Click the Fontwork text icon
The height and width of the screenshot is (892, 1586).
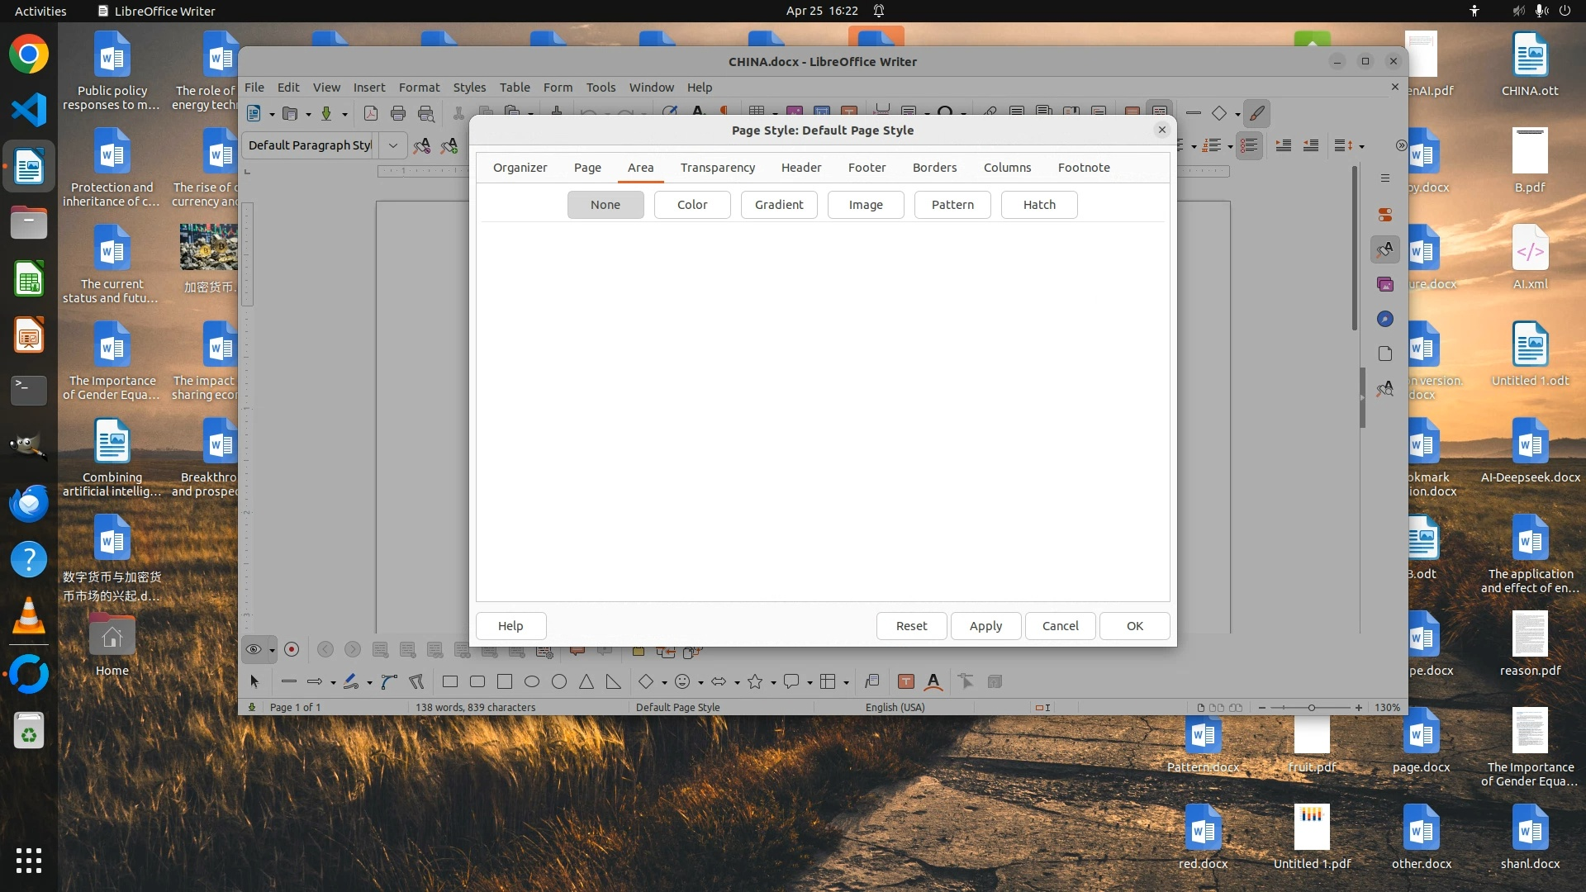pyautogui.click(x=933, y=681)
